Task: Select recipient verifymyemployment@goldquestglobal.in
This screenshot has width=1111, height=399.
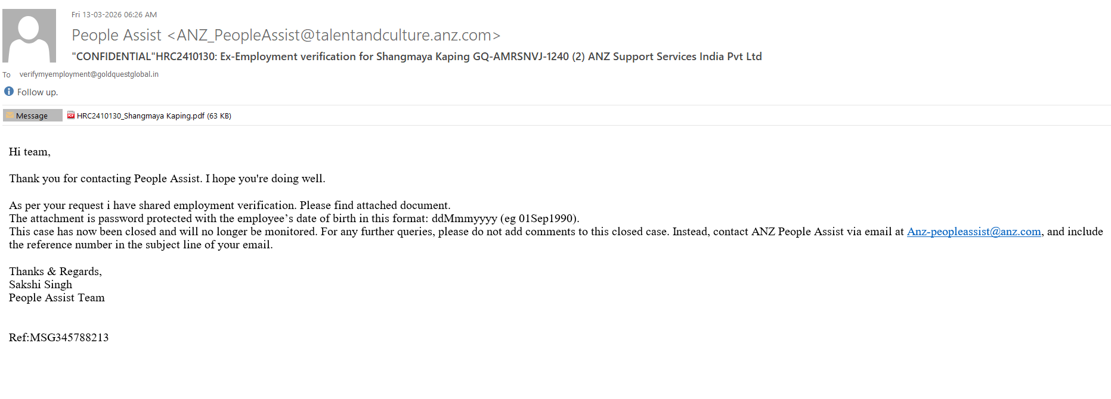Action: click(89, 74)
